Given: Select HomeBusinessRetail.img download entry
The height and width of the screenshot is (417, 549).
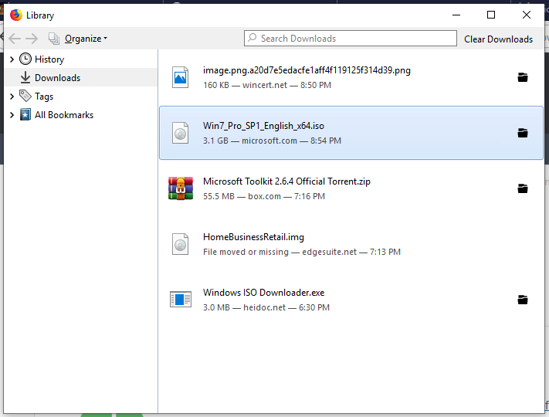Looking at the screenshot, I should click(351, 244).
